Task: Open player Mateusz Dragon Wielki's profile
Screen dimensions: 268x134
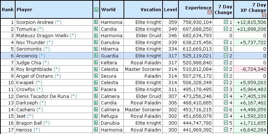Action: 42,35
